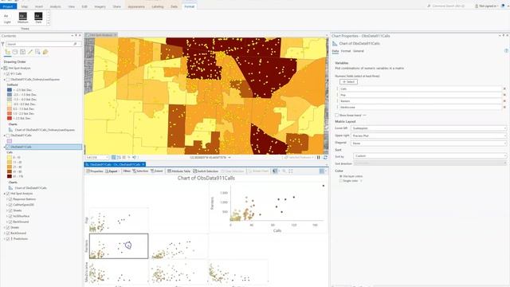Click the full extent icon in chart toolbar
Viewport: 510px width, 287px height.
(x=291, y=171)
